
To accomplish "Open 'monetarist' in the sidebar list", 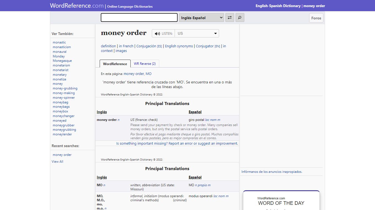I will (61, 70).
